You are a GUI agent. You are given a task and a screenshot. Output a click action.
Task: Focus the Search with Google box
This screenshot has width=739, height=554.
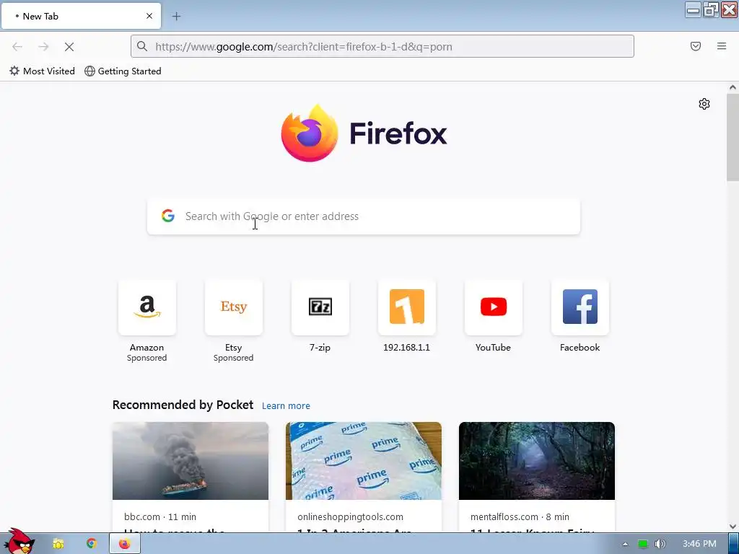(364, 216)
